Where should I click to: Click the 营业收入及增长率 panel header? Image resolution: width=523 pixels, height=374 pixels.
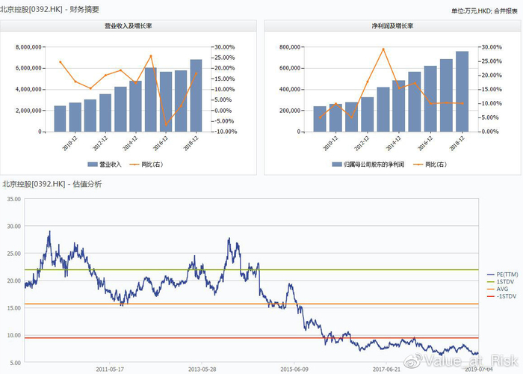click(x=129, y=26)
